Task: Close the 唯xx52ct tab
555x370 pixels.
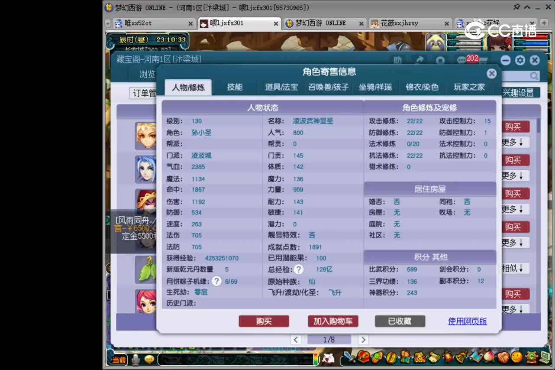Action: tap(190, 24)
